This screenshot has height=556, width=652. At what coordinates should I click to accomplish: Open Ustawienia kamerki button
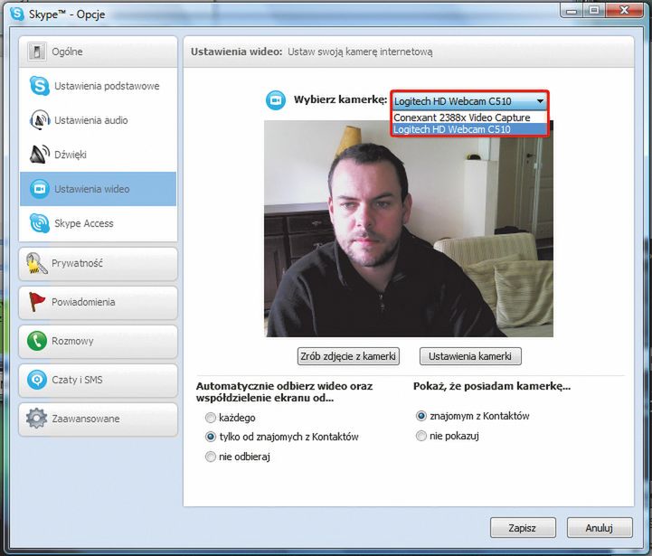click(470, 356)
